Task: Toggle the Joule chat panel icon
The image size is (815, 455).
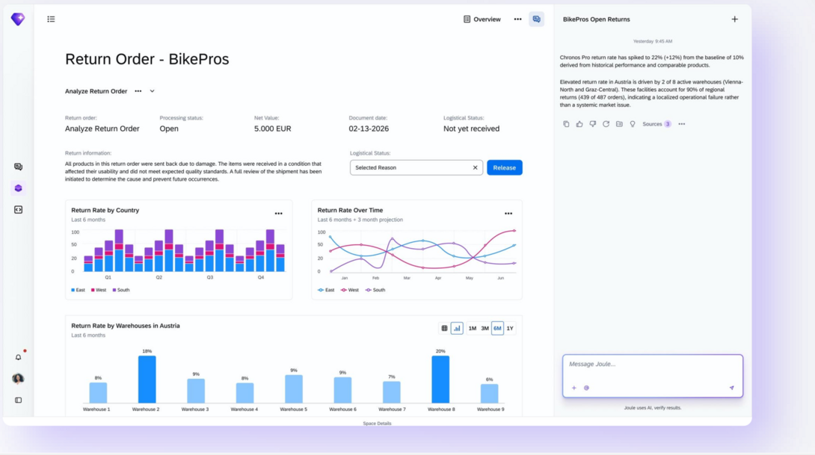Action: [x=536, y=19]
